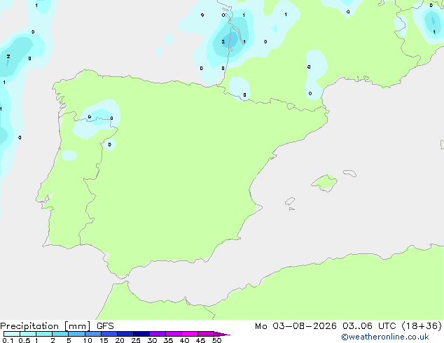Pick the 0.1–0.5 mm palest legend swatch

pos(12,334)
